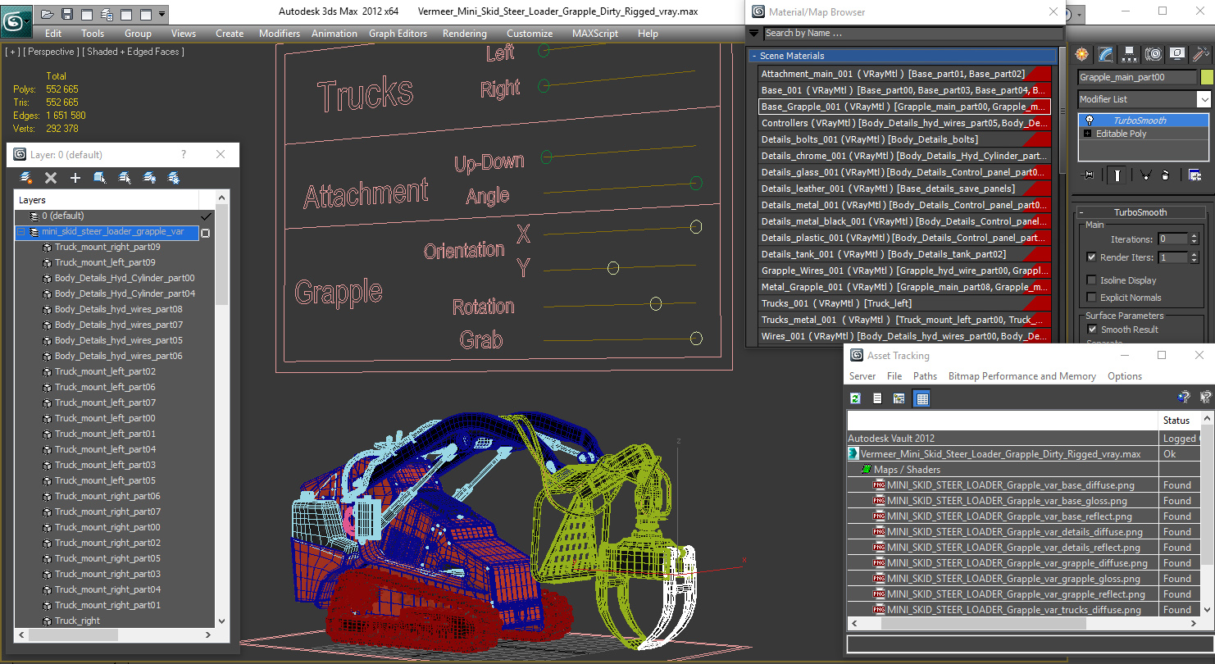The image size is (1215, 664).
Task: Click Status Log icon in Asset Tracking toolbar
Action: coord(877,398)
